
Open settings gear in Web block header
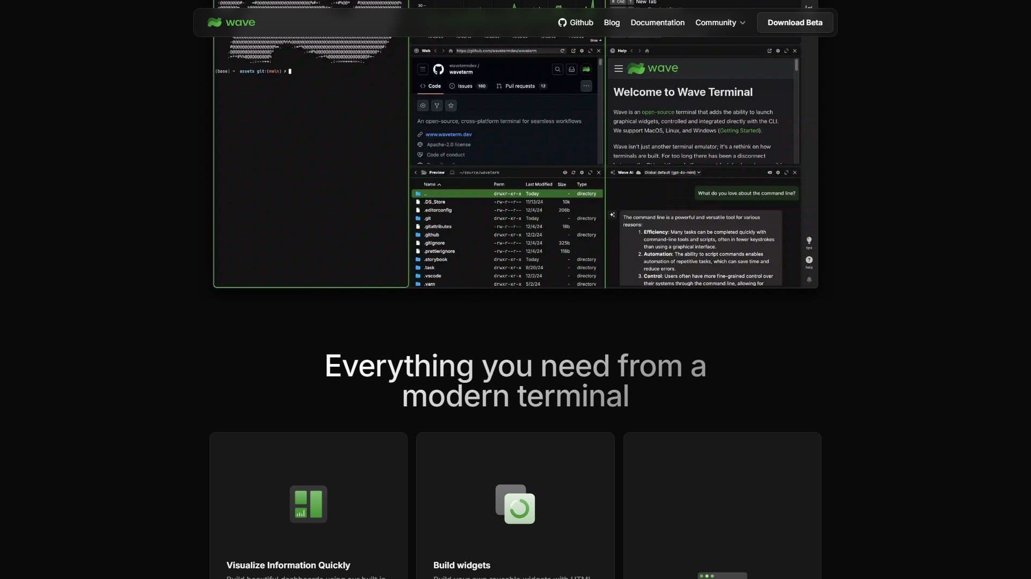[582, 51]
